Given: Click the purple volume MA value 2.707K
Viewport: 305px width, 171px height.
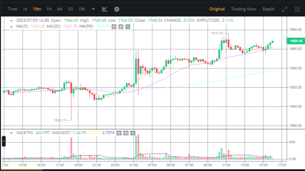Looking at the screenshot, I should 108,133.
